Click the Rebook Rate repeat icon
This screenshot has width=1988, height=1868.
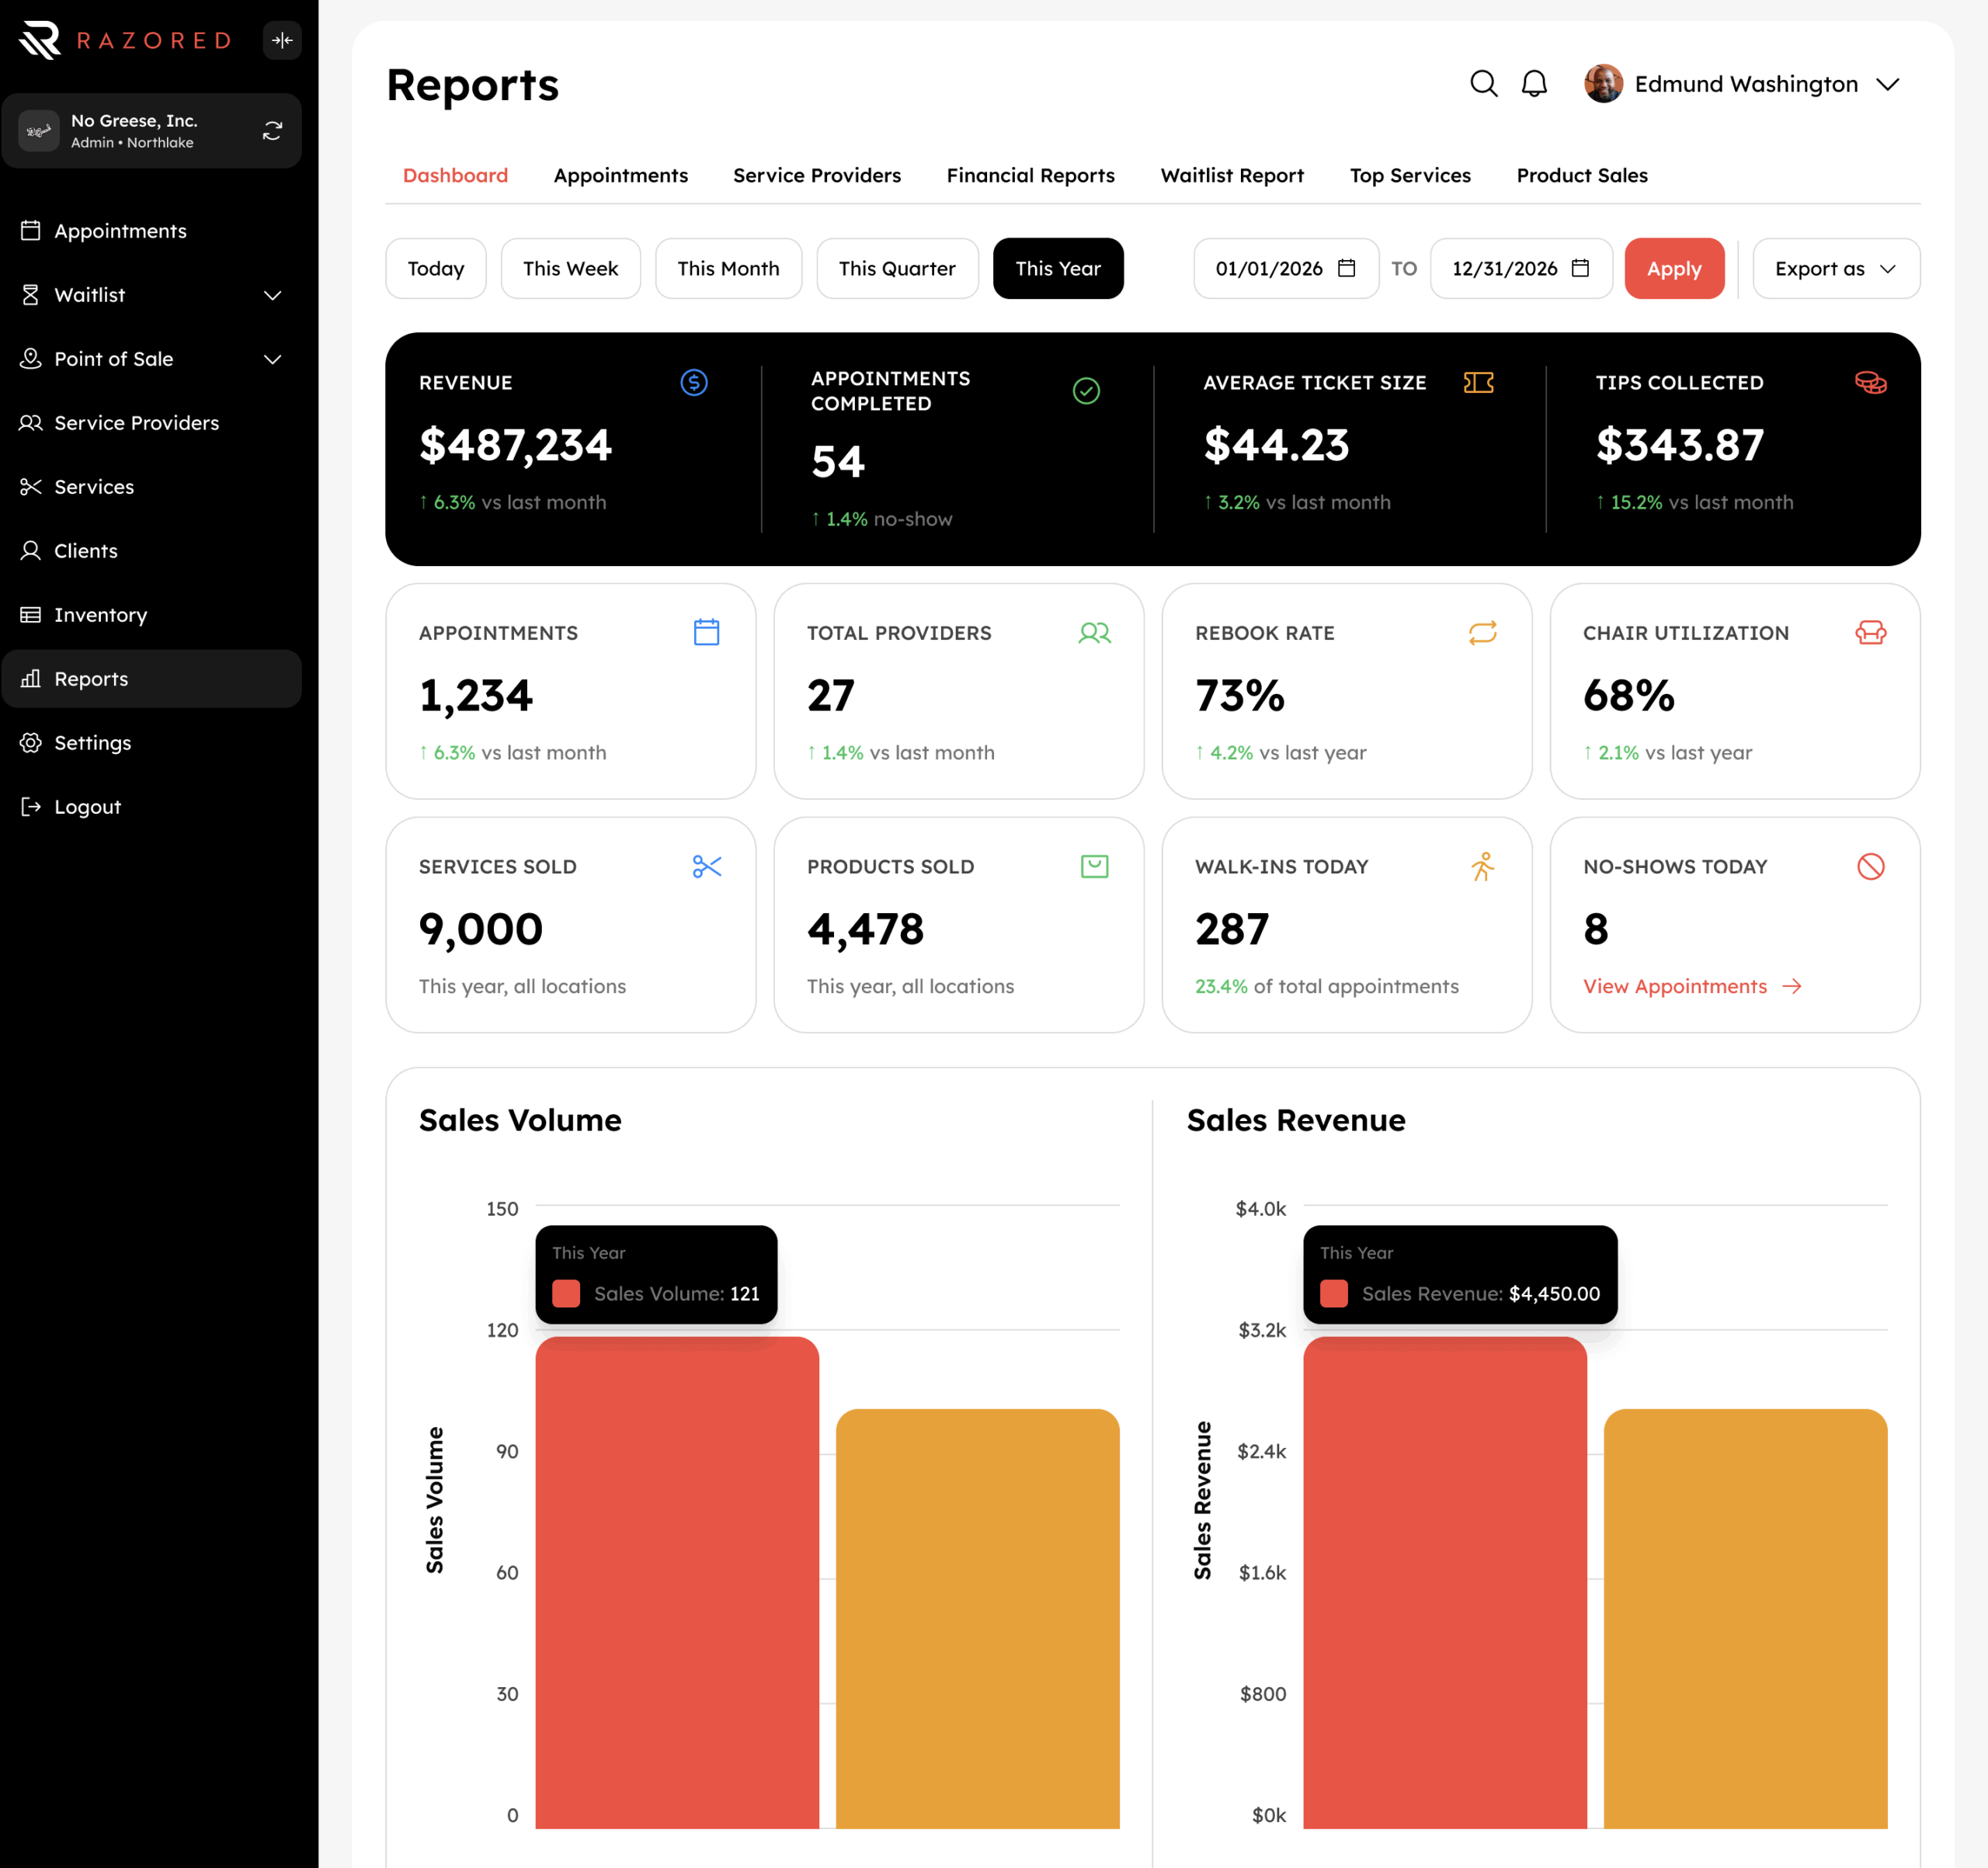(1482, 632)
